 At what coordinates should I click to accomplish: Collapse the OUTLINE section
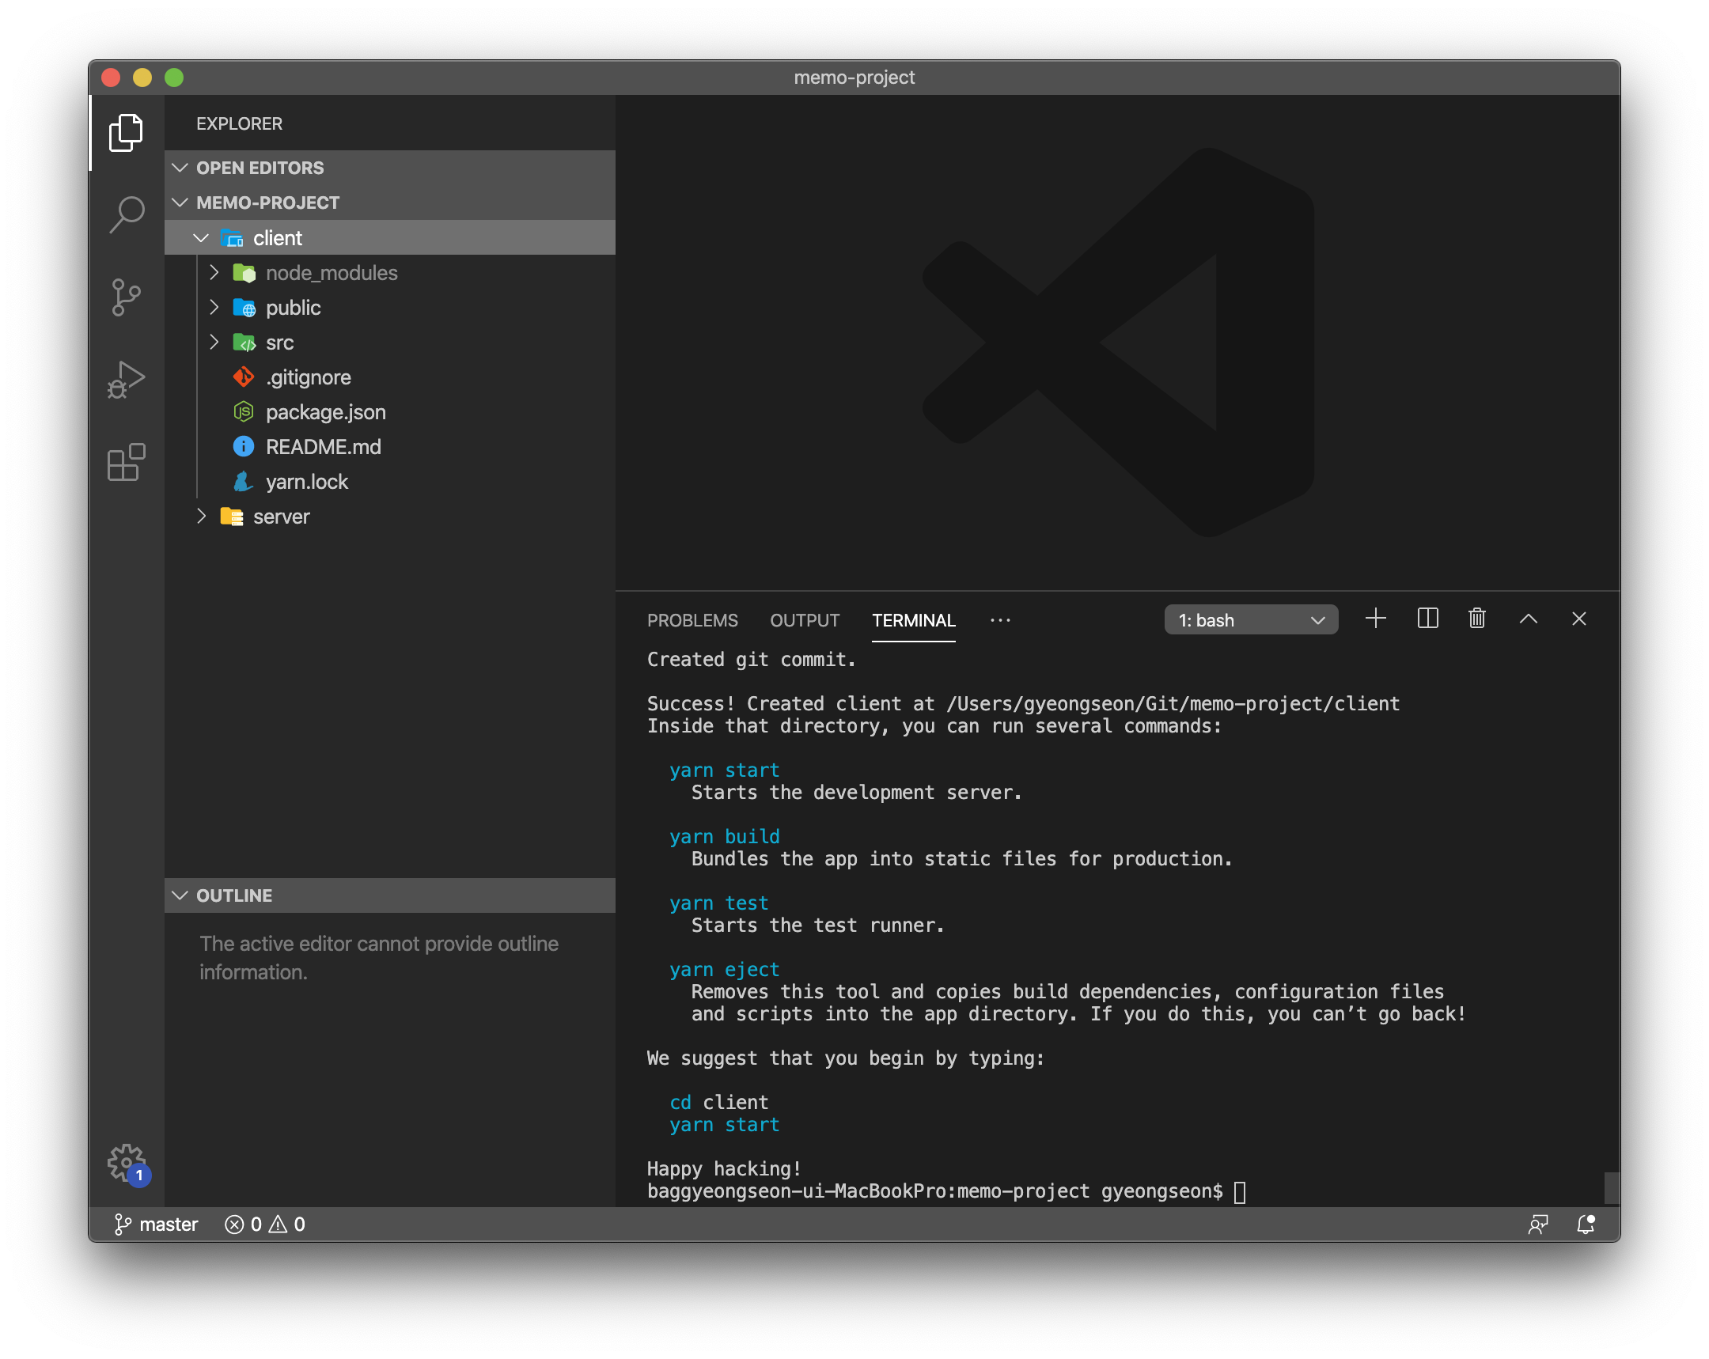pos(235,895)
